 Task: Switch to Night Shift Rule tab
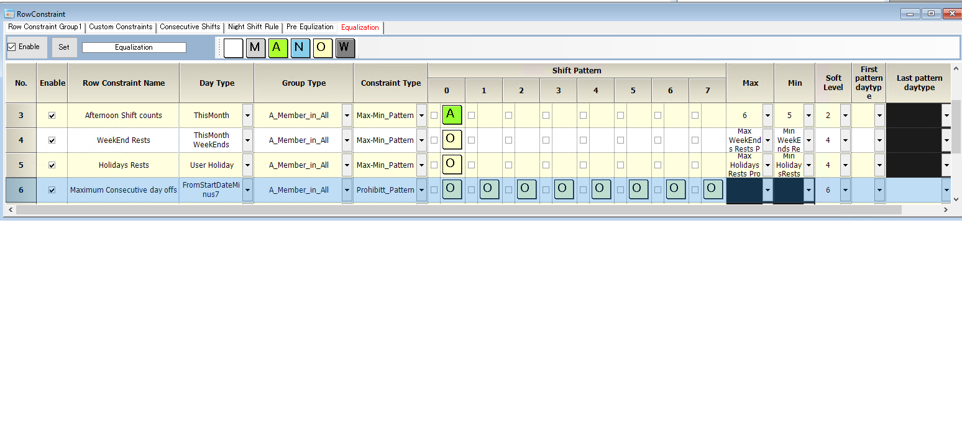point(253,27)
